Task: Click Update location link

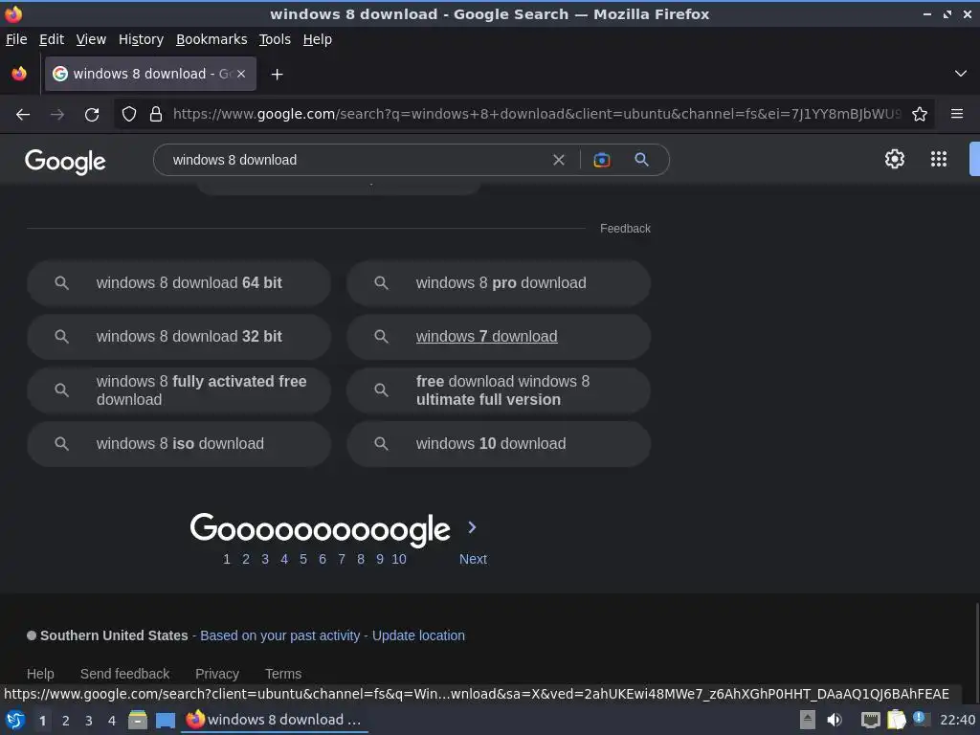Action: 418,635
